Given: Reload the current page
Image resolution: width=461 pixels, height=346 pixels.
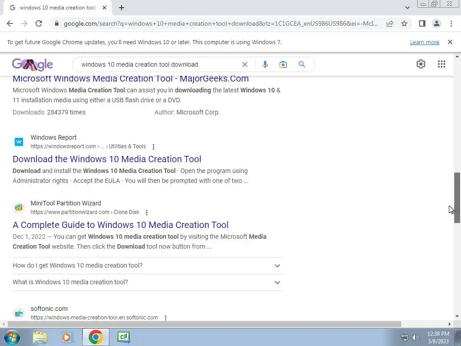Looking at the screenshot, I should pos(39,23).
